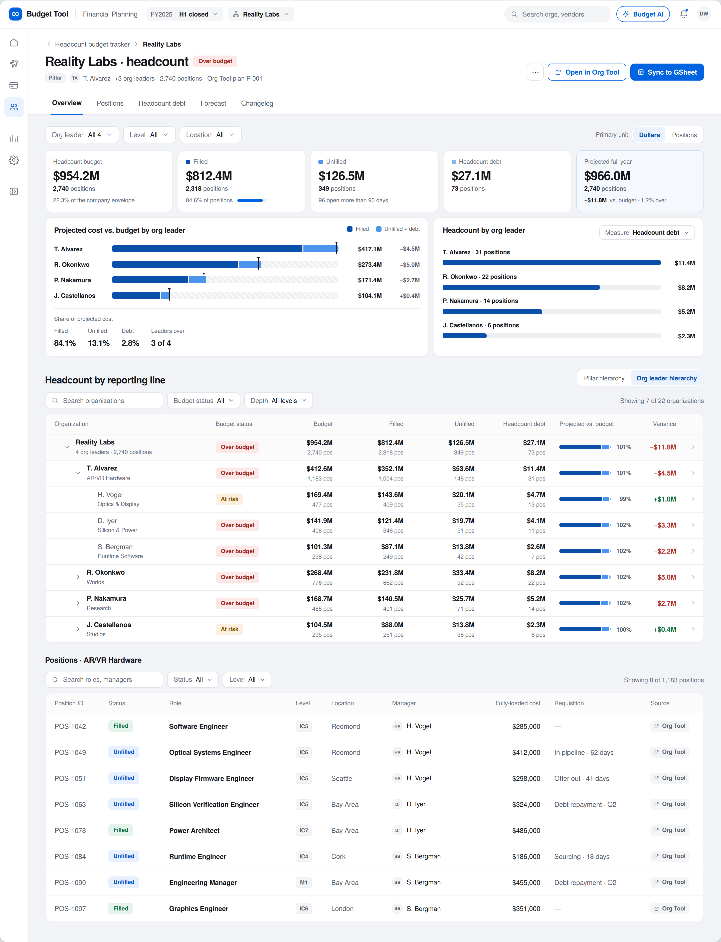Open the FY2025 H1 closed period dropdown
This screenshot has height=942, width=721.
(x=185, y=14)
